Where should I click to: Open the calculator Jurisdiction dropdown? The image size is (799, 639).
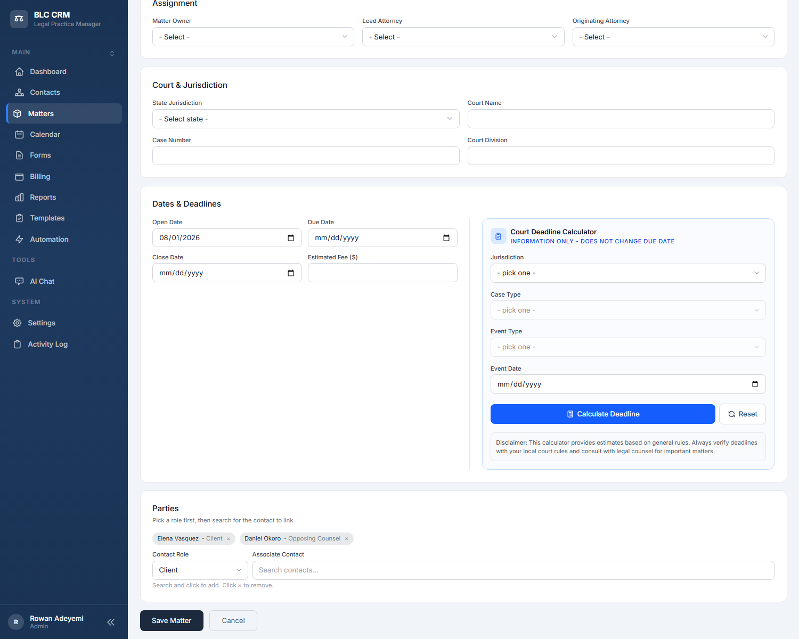628,273
